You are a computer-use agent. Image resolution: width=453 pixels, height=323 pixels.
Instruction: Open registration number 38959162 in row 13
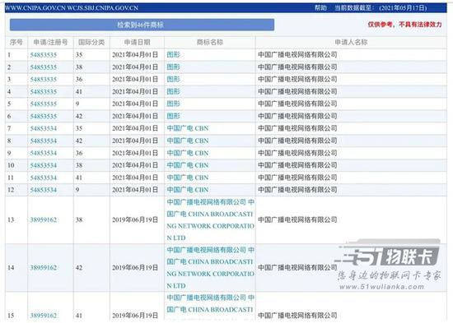click(44, 219)
